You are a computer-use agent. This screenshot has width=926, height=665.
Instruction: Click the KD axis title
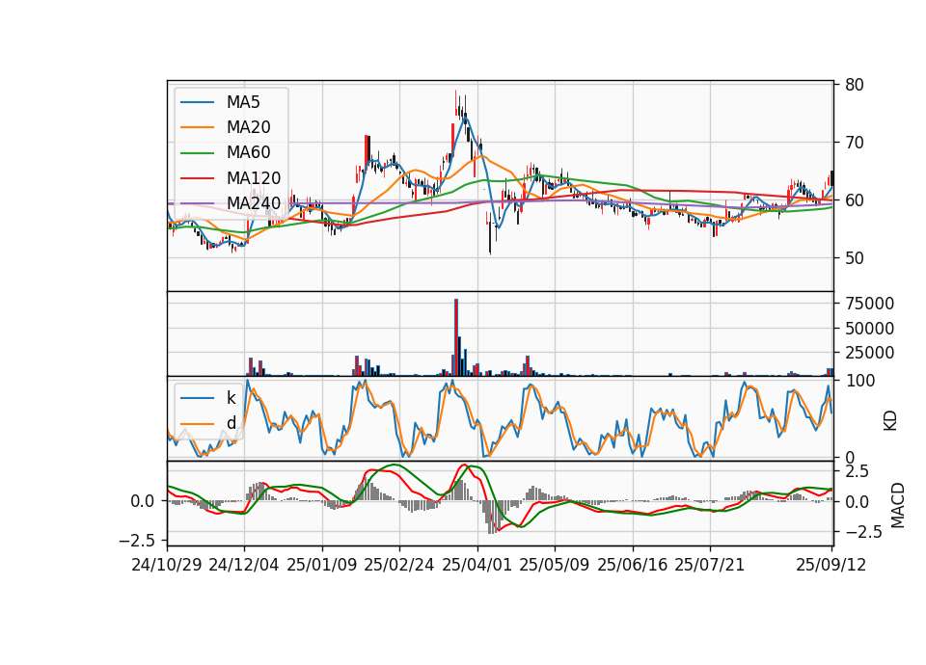coord(890,421)
